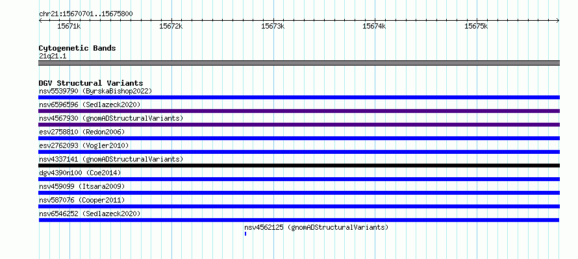Click the esv2758810 (Redon2006) label
Screen dimensions: 578x259
coord(82,132)
